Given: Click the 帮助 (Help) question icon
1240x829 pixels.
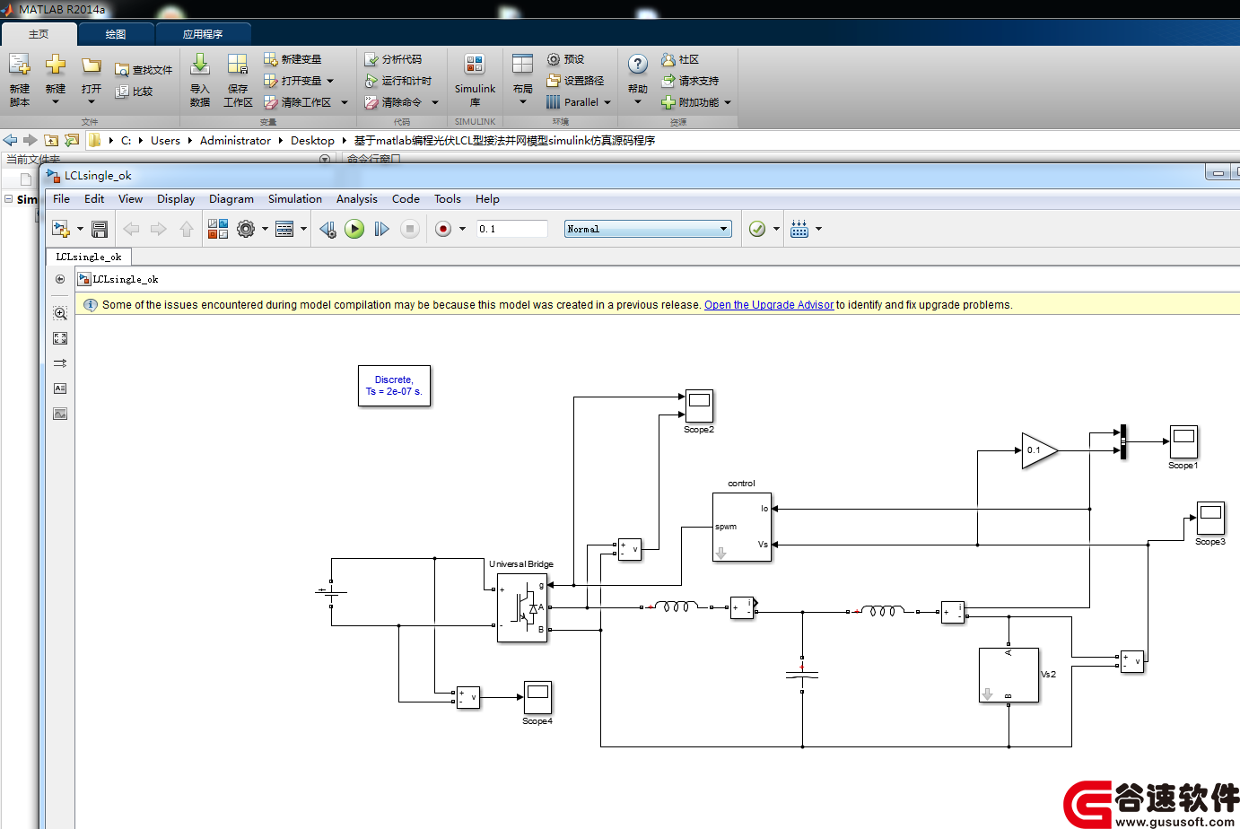Looking at the screenshot, I should coord(638,65).
